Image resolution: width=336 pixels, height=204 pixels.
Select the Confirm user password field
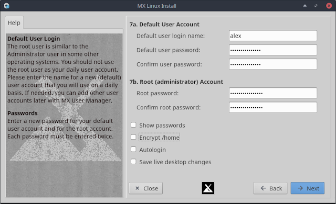click(x=273, y=64)
